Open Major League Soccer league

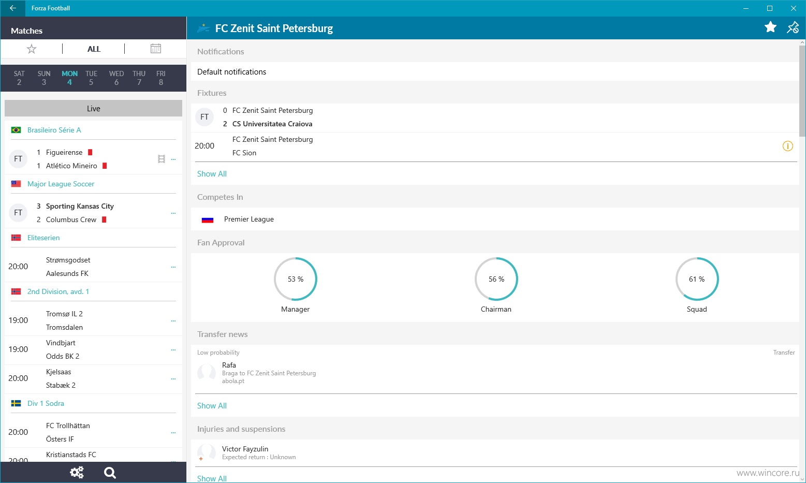(x=61, y=184)
